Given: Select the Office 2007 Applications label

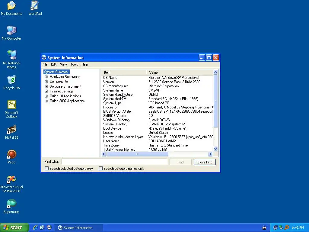Looking at the screenshot, I should [67, 101].
